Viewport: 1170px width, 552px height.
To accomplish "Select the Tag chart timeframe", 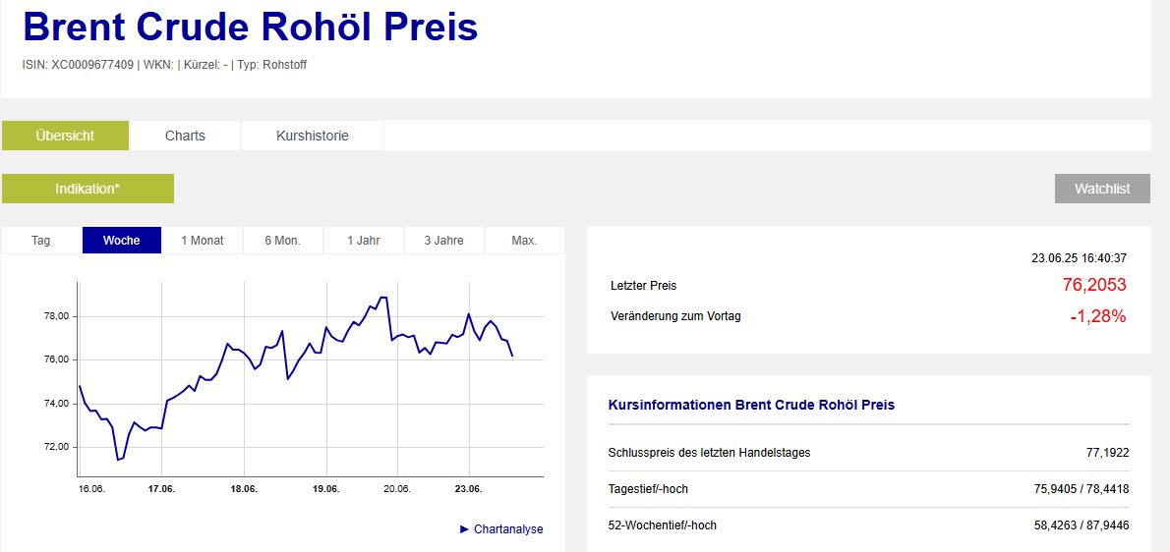I will point(41,241).
